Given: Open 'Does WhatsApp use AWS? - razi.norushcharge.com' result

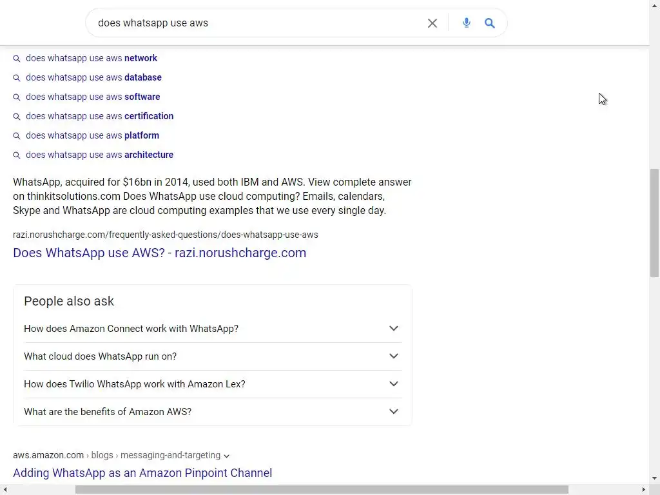Looking at the screenshot, I should (x=160, y=253).
